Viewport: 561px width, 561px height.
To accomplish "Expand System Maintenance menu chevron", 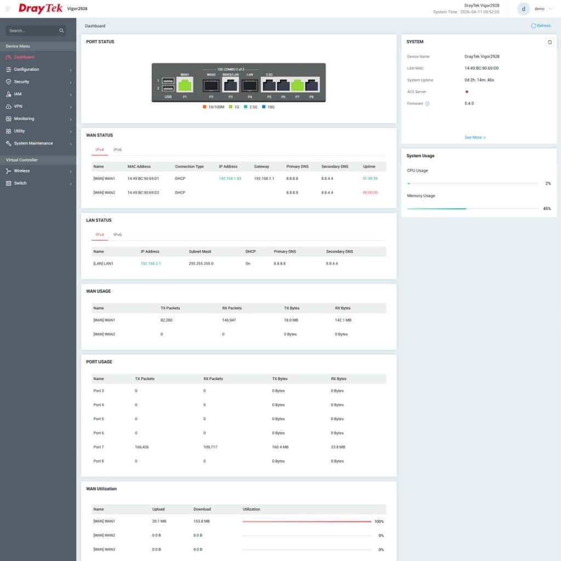I will point(71,144).
